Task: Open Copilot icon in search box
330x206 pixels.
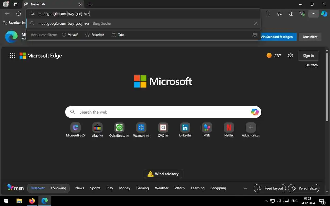Action: 255,112
